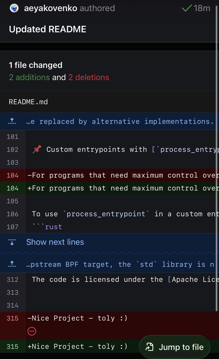The width and height of the screenshot is (219, 359).
Task: Click the Show next lines expander
Action: (55, 242)
